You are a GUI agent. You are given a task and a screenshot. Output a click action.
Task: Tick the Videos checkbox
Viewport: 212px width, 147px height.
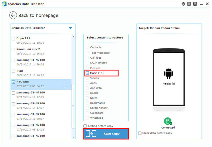tap(87, 78)
